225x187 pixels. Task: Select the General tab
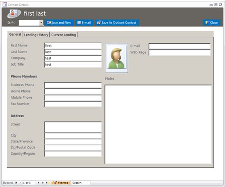pyautogui.click(x=15, y=34)
